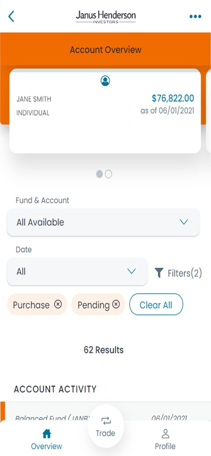Screen dimensions: 211x456
Task: Tap the Overview home icon
Action: (47, 433)
